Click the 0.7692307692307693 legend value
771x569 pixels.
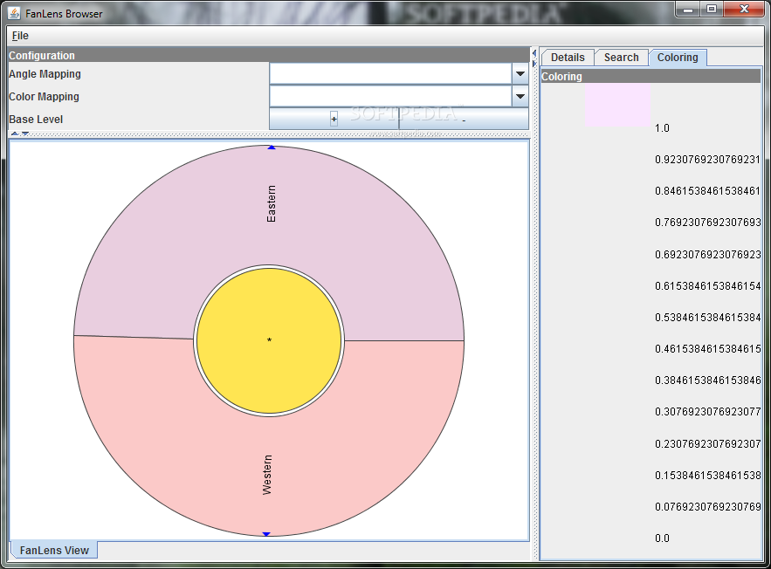(x=707, y=223)
